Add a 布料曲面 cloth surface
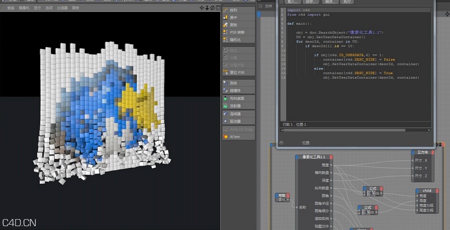The height and width of the screenshot is (230, 450). 239,98
